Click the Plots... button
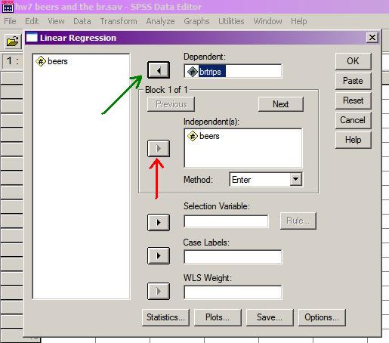This screenshot has width=389, height=343. (218, 317)
